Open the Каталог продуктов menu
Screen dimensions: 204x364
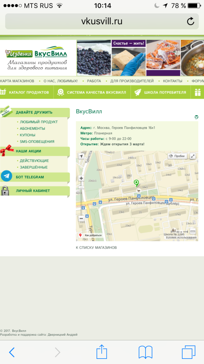click(27, 92)
